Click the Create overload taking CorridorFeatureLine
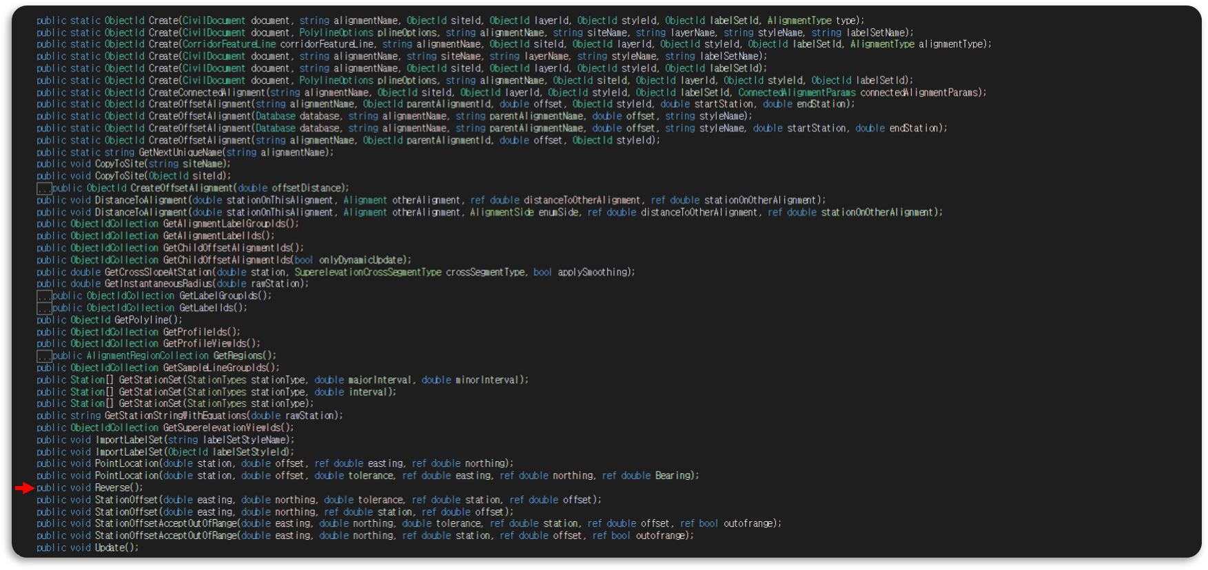 (514, 44)
